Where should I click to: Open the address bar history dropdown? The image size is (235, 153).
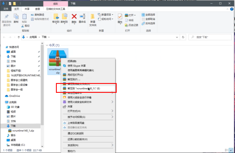coord(177,37)
